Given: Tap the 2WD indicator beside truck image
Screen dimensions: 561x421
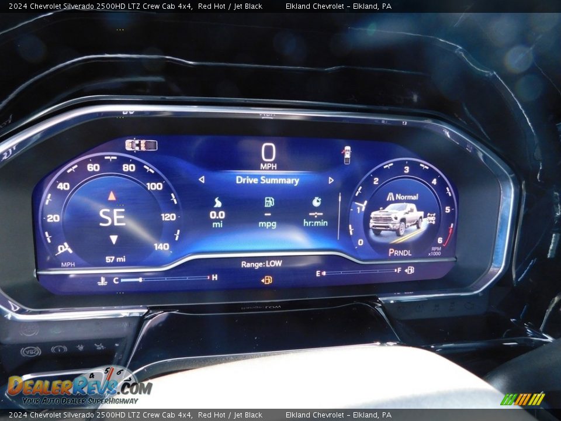Looking at the screenshot, I should [431, 218].
